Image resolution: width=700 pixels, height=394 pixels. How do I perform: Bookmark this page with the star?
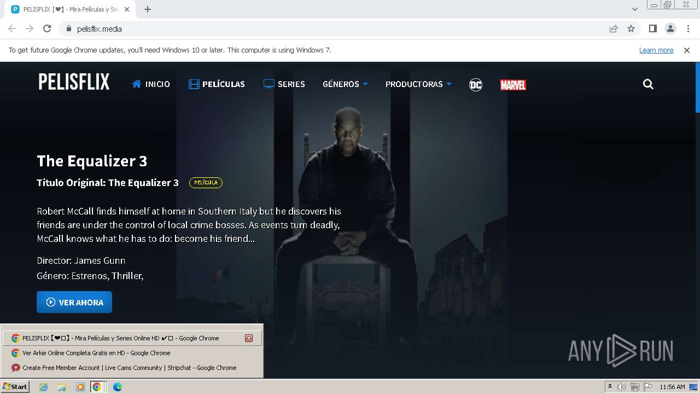pos(631,29)
